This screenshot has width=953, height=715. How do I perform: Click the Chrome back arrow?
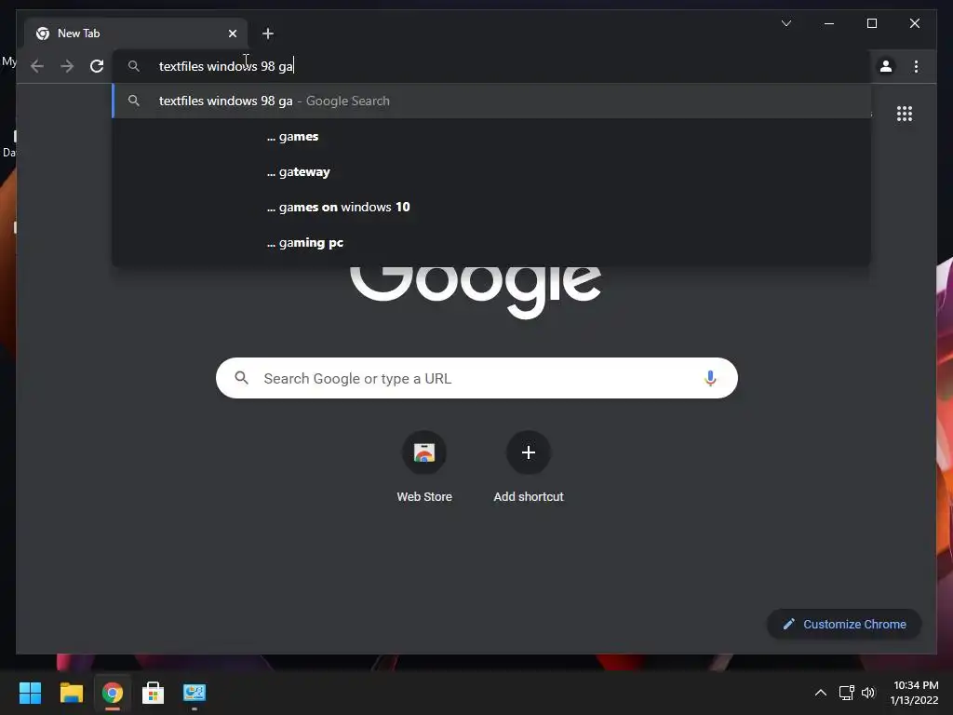coord(37,66)
